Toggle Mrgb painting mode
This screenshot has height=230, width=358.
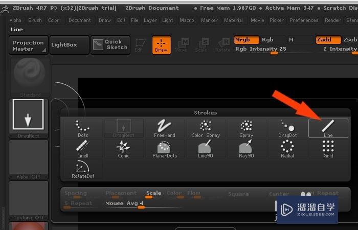point(247,40)
